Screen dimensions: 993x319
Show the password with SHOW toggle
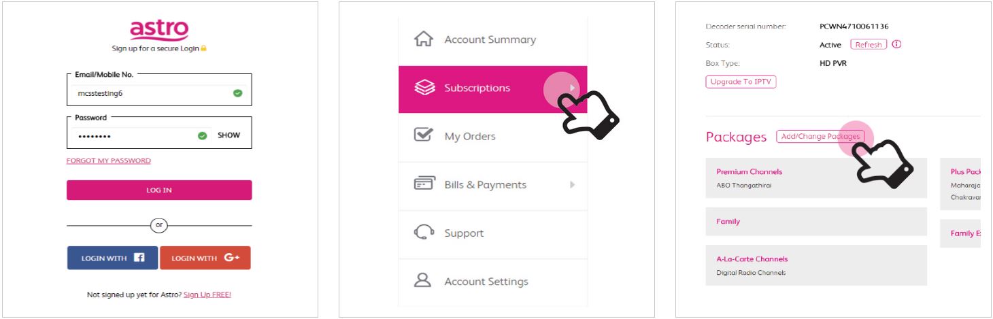click(x=229, y=135)
